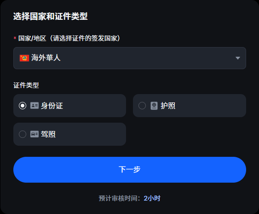Select the 护照 radio button
Image resolution: width=259 pixels, height=214 pixels.
click(x=142, y=106)
